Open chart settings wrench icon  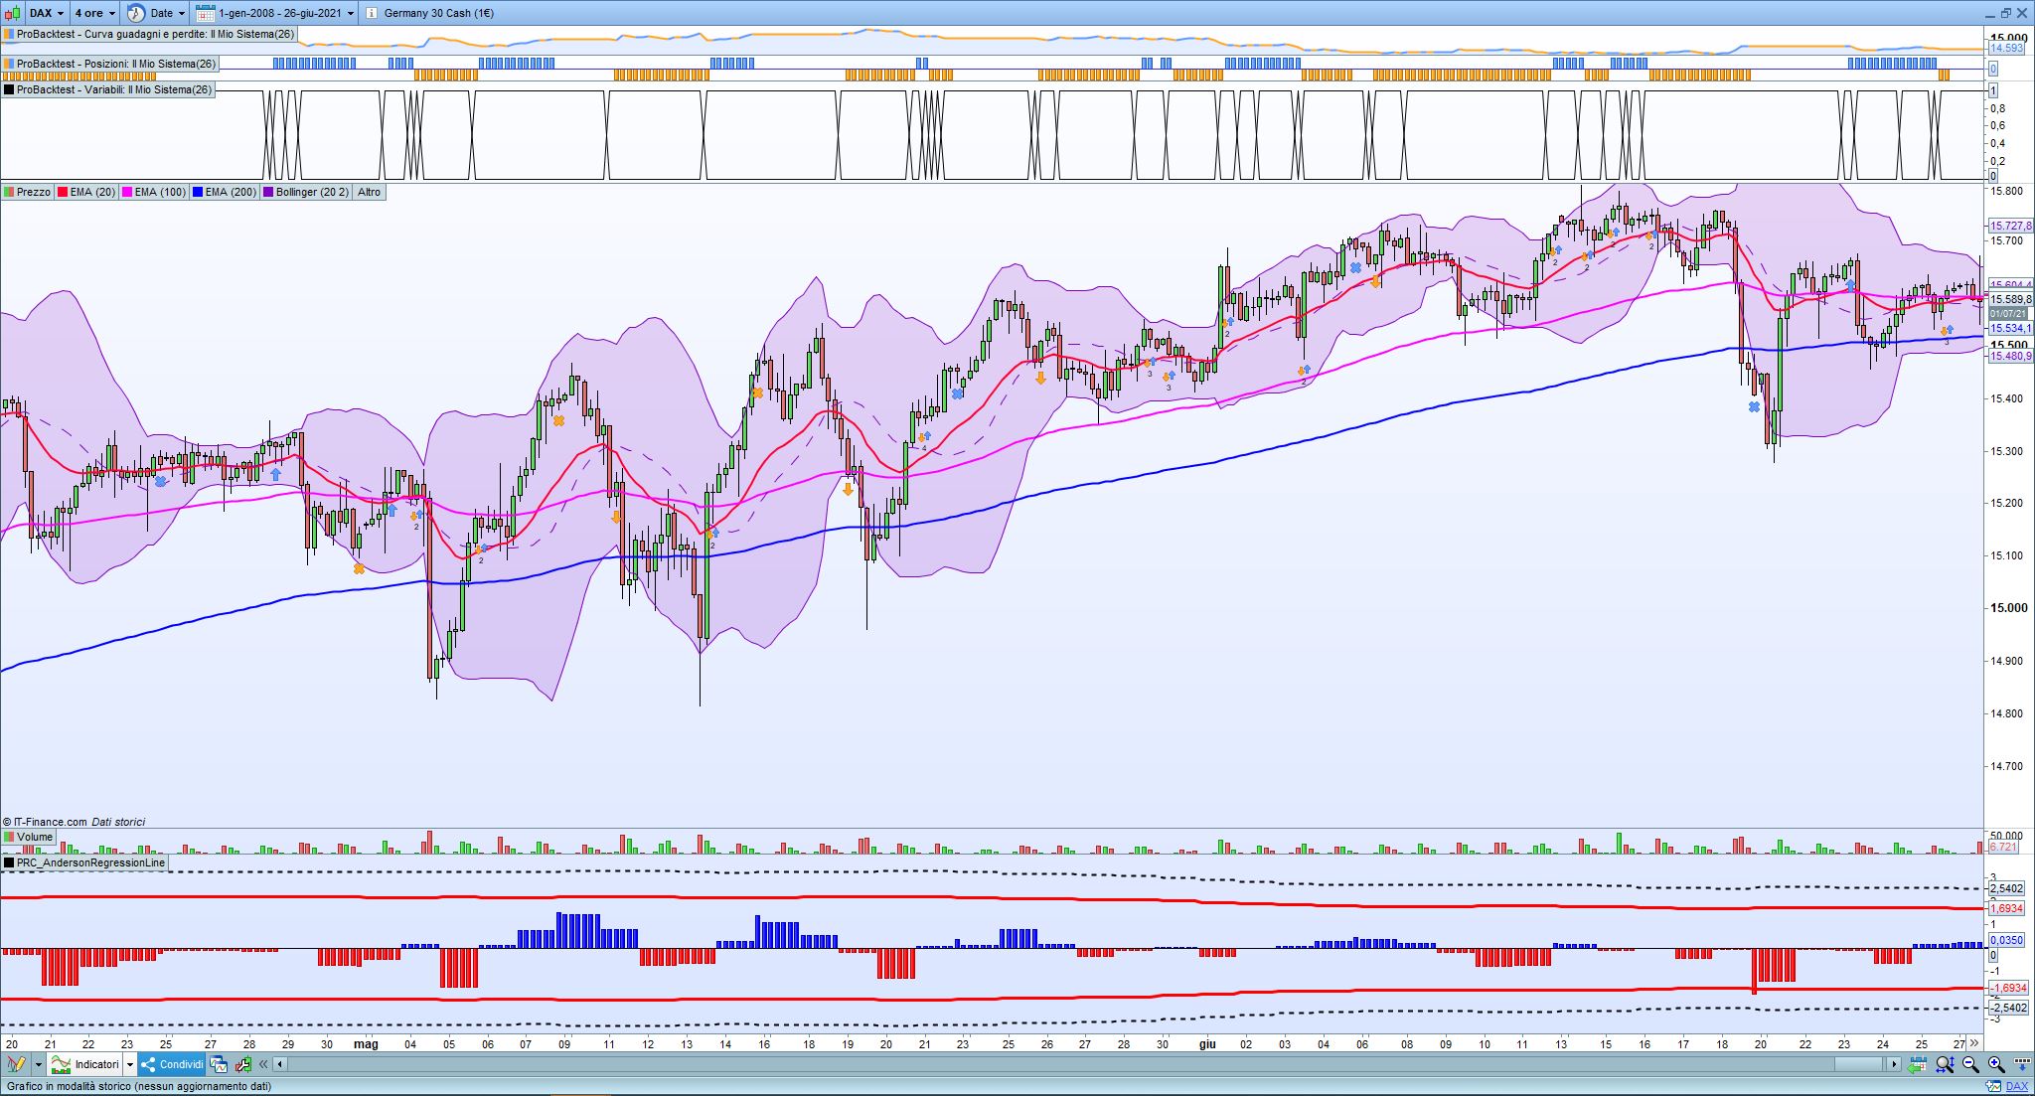click(243, 1064)
